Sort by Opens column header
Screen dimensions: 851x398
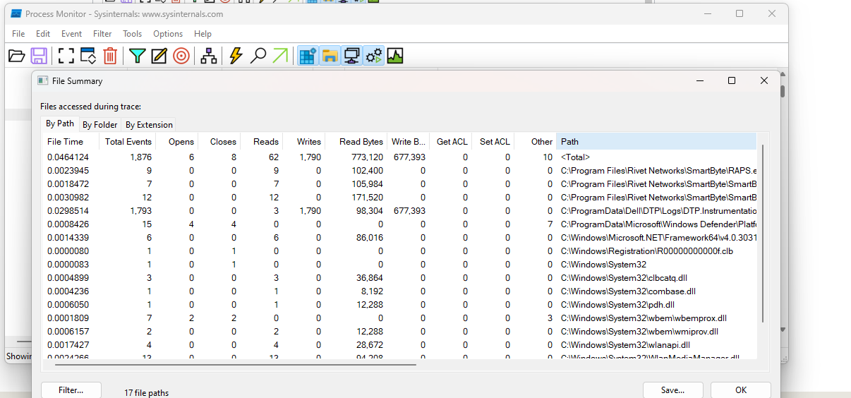[177, 142]
